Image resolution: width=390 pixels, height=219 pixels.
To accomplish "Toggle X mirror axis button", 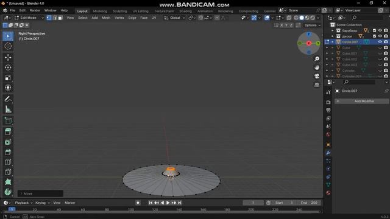I will click(x=282, y=26).
